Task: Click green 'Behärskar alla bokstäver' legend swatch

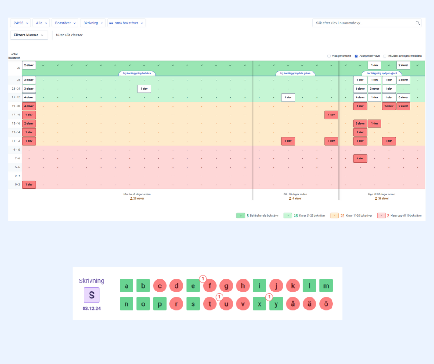Action: pyautogui.click(x=241, y=216)
